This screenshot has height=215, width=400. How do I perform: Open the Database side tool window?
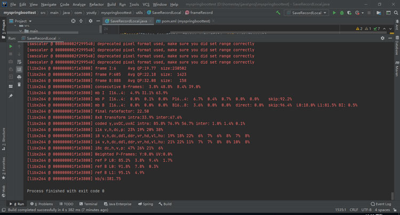point(397,46)
